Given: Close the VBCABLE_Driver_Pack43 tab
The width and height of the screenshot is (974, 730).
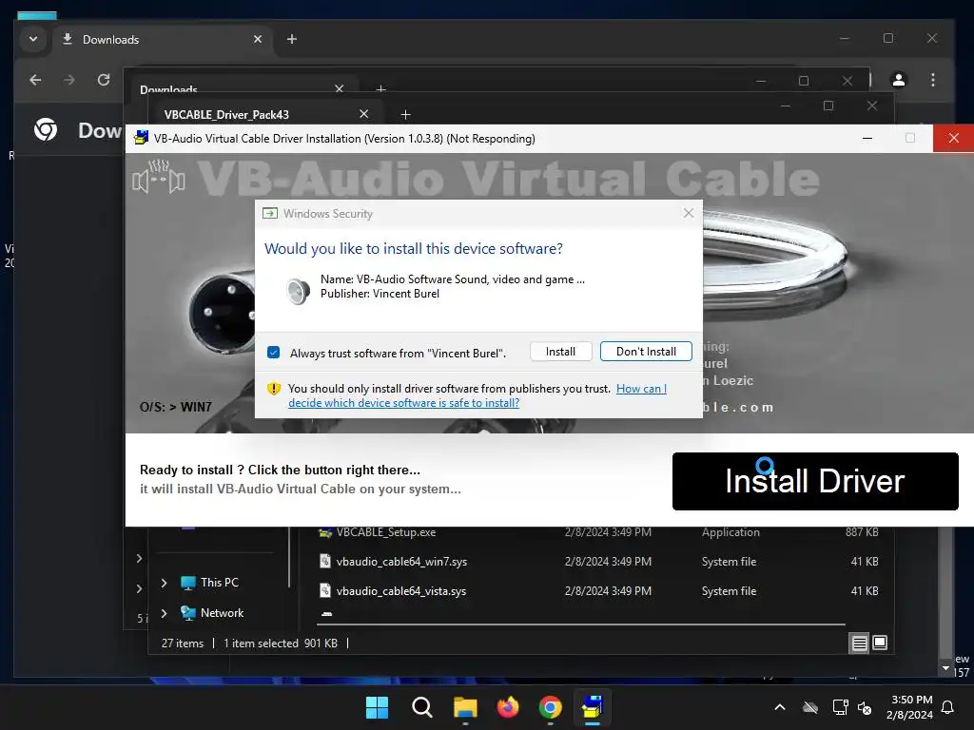Looking at the screenshot, I should click(x=364, y=114).
